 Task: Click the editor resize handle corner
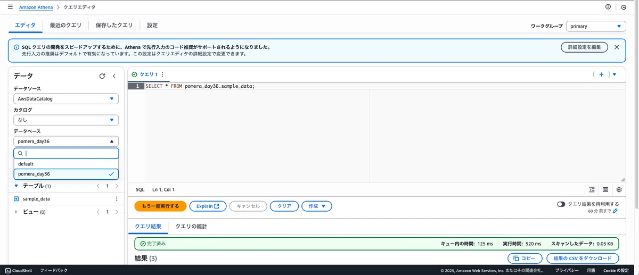tap(622, 180)
